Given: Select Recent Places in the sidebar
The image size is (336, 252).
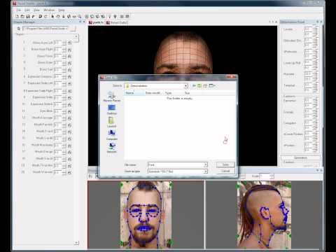Looking at the screenshot, I should (x=111, y=97).
